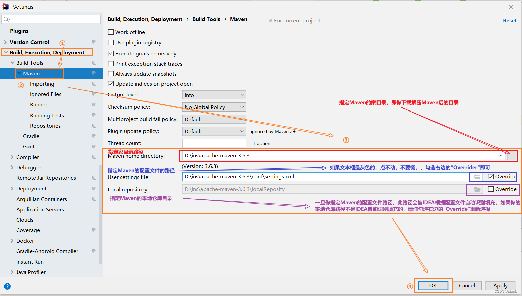Screen dimensions: 522x296
Task: Click project-level icon next to Debugger
Action: [94, 167]
